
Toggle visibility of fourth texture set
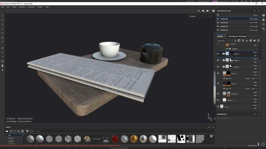click(x=218, y=30)
